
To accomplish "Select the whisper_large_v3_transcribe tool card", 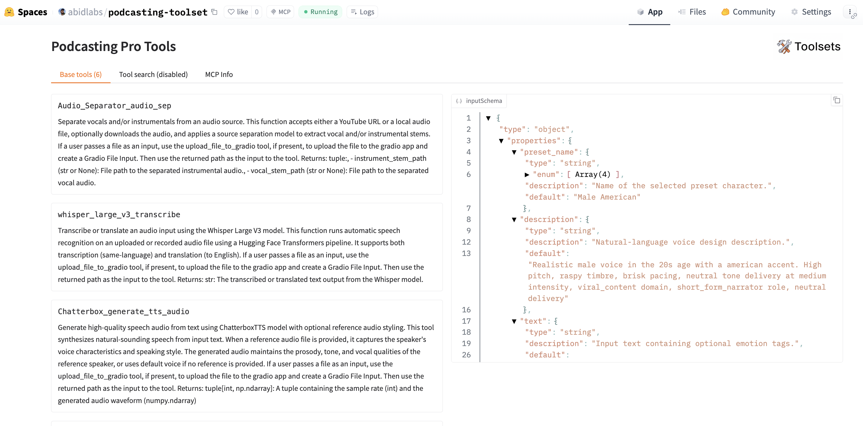I will [x=247, y=247].
